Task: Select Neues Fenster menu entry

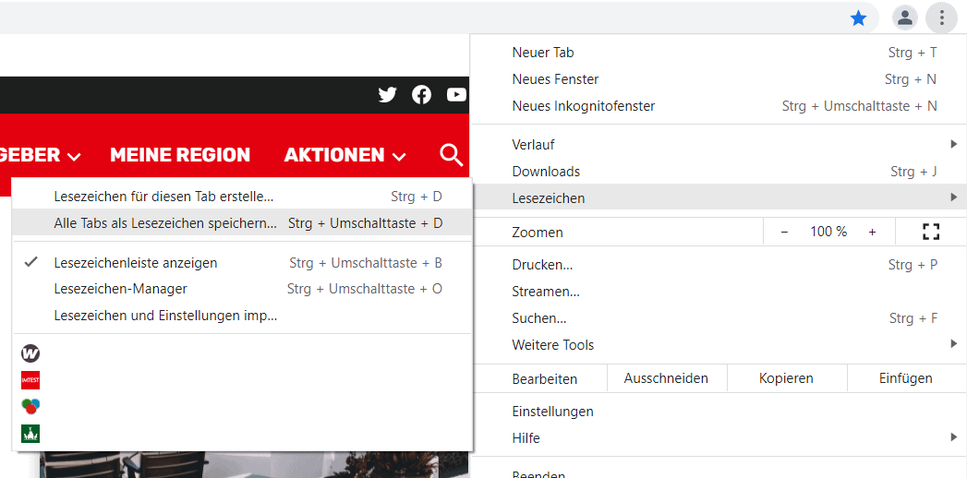Action: click(719, 78)
